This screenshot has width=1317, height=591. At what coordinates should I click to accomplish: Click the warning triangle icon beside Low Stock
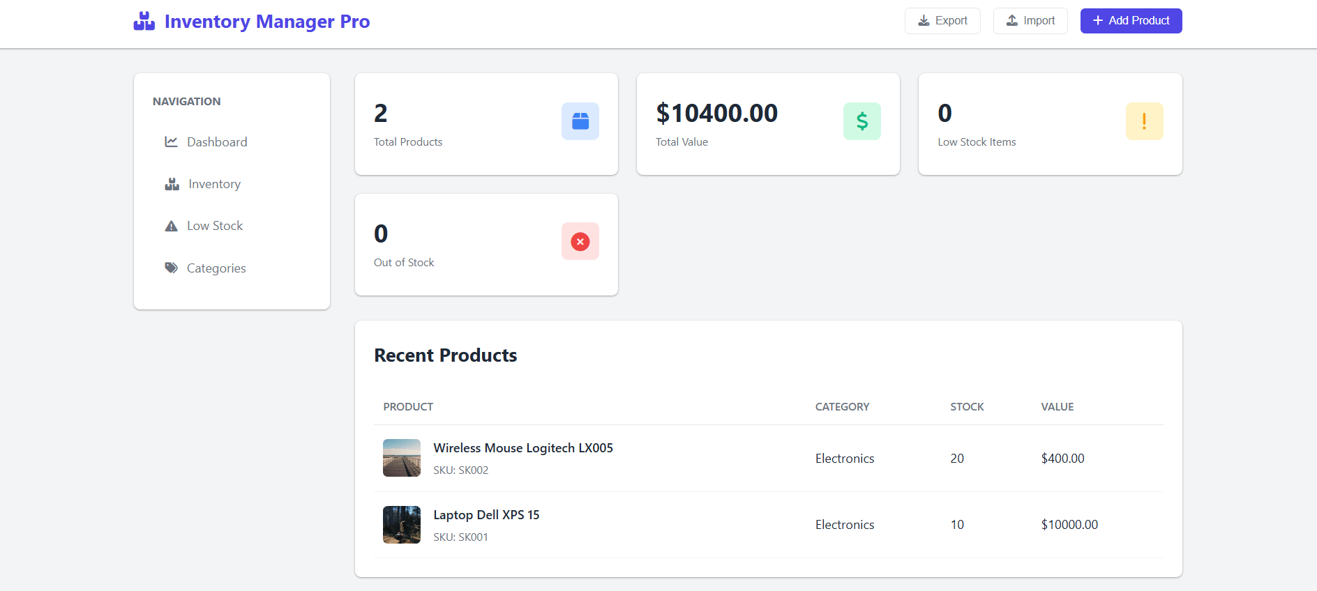click(171, 226)
